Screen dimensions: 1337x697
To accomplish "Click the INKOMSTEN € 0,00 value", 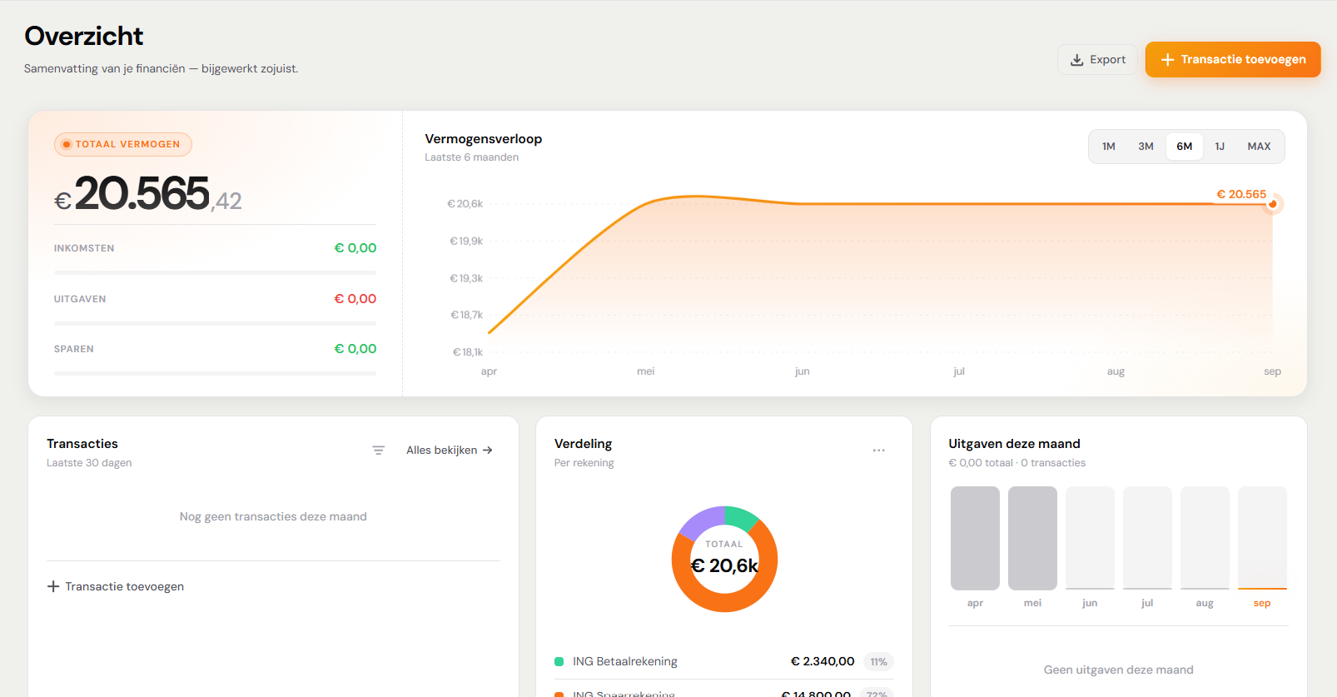I will pyautogui.click(x=355, y=248).
